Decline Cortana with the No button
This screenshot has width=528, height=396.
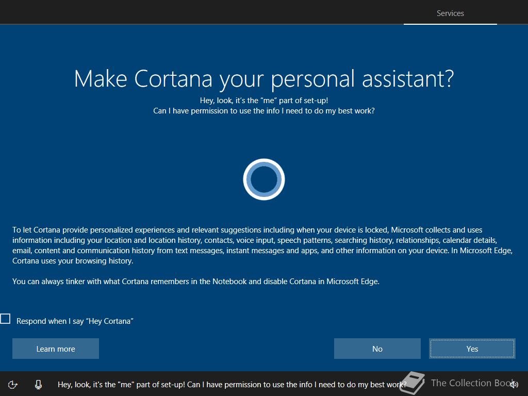377,349
